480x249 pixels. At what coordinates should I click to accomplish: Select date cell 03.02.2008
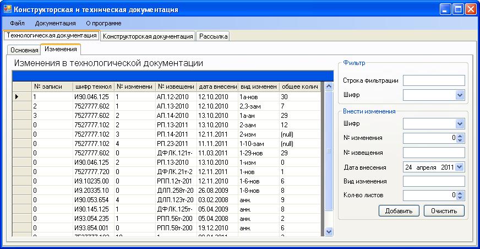pyautogui.click(x=217, y=199)
